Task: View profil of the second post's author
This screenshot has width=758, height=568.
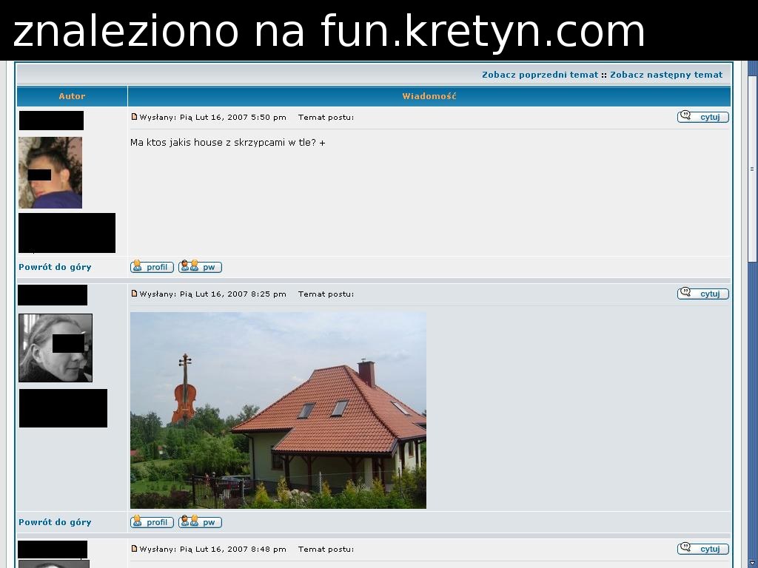Action: pyautogui.click(x=152, y=522)
